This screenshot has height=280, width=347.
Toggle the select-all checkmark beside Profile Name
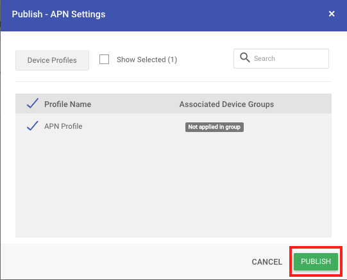pos(33,103)
